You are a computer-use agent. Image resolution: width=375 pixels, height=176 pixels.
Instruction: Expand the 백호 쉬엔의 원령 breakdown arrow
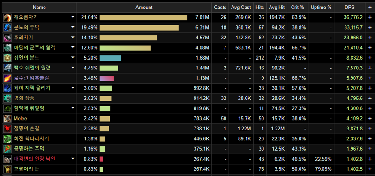(x=73, y=68)
